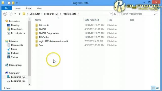Select the regid.1991-06.com.microsoft folder icon
Image resolution: width=162 pixels, height=91 pixels.
click(x=36, y=41)
